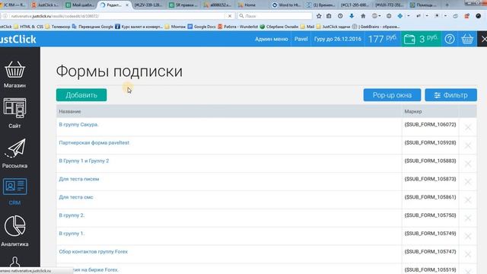The height and width of the screenshot is (274, 487).
Task: Open the form link В группу Сакура
Action: (78, 125)
